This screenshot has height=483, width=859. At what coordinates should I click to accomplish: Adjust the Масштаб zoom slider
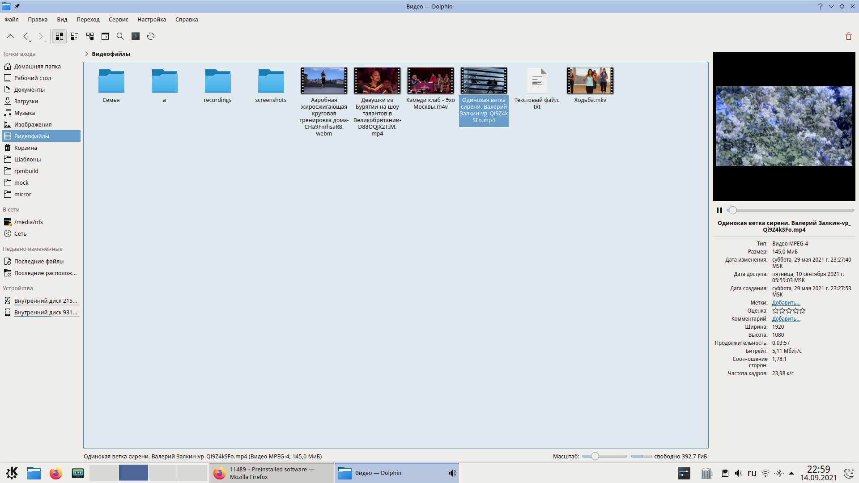pos(595,456)
